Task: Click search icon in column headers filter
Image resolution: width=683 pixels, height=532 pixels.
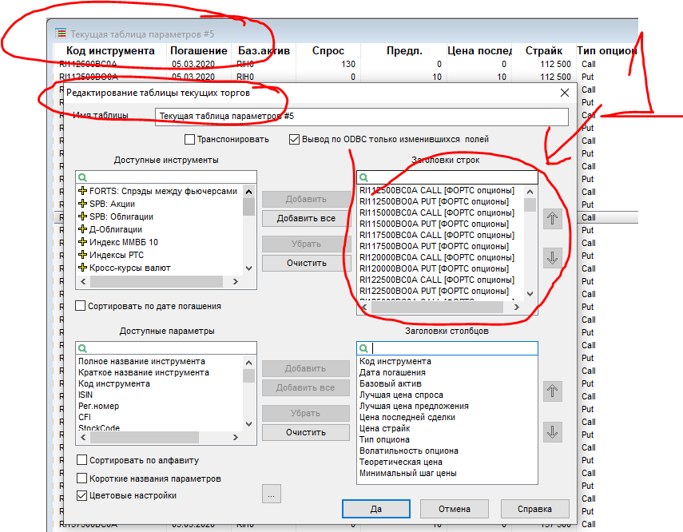Action: 363,348
